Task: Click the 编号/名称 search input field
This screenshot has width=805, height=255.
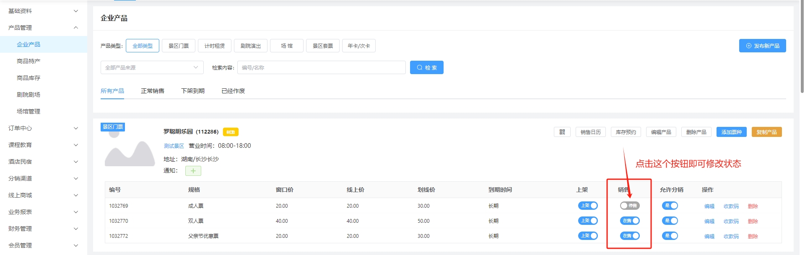Action: 321,67
